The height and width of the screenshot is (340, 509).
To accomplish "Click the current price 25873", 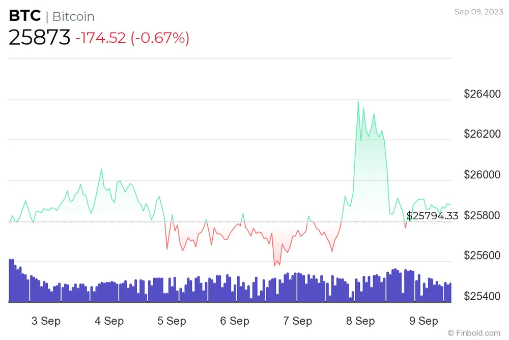I will point(39,38).
